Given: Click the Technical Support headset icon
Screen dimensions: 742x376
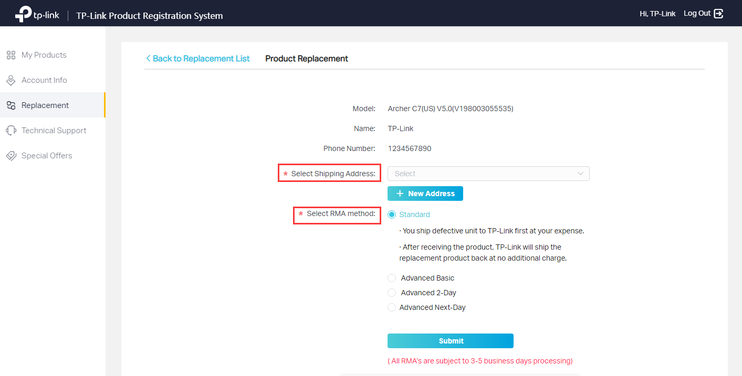Looking at the screenshot, I should pos(11,131).
